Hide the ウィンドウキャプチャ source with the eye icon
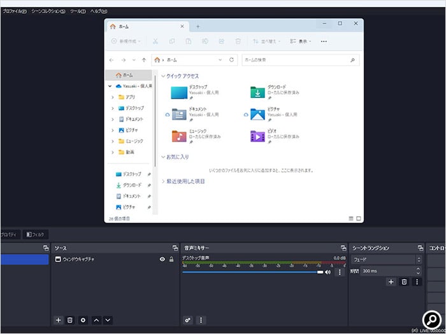 162,259
